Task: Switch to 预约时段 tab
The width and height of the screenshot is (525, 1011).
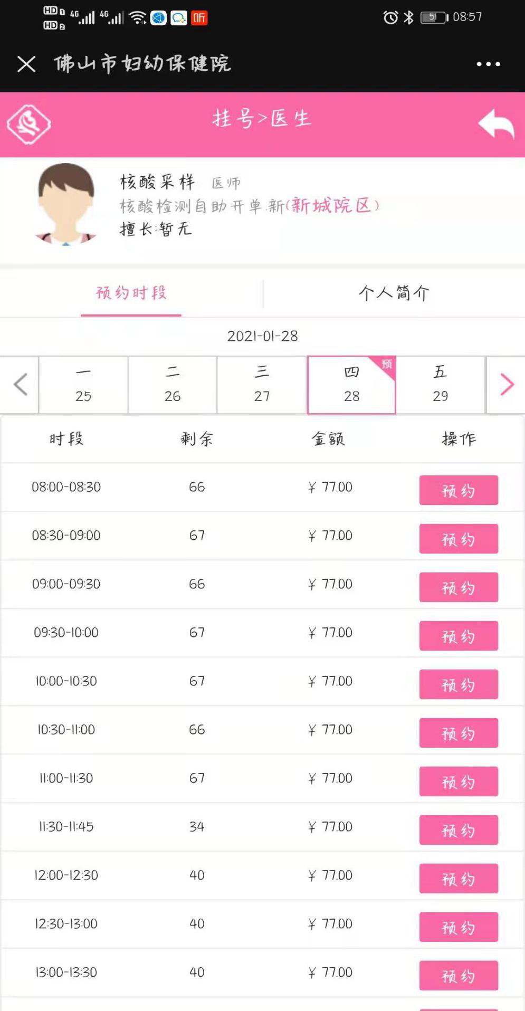Action: (x=131, y=293)
